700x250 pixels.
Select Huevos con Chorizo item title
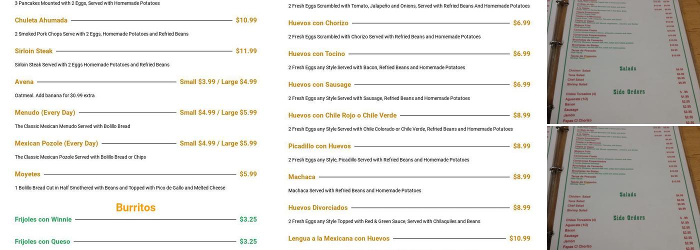(x=318, y=23)
